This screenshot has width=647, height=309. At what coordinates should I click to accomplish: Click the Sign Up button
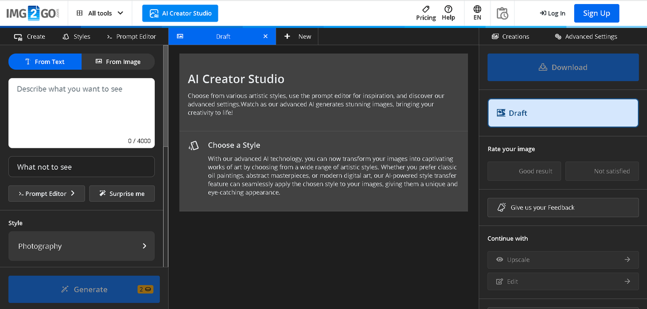[x=596, y=13]
